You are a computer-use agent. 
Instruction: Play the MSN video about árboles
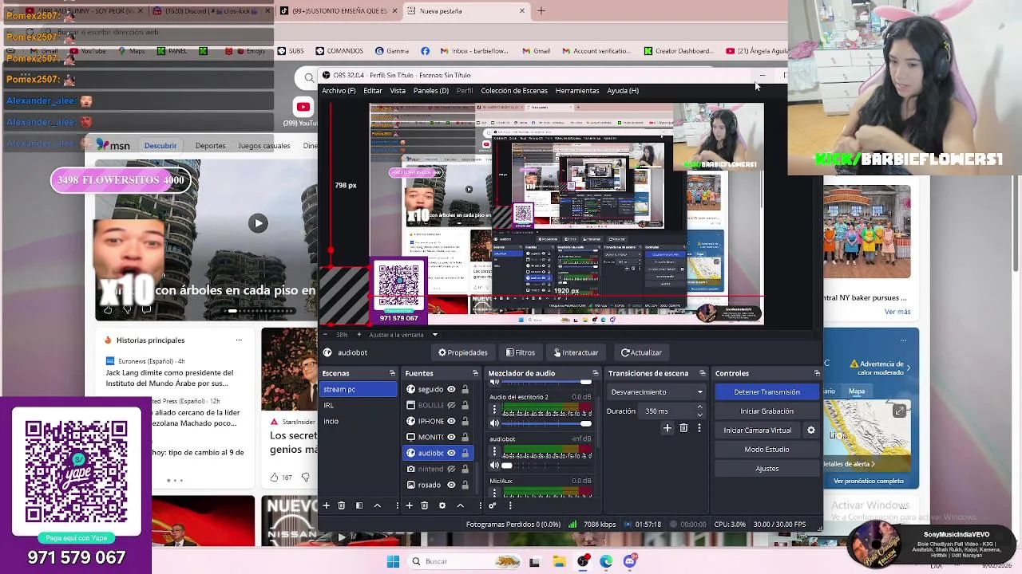point(258,223)
